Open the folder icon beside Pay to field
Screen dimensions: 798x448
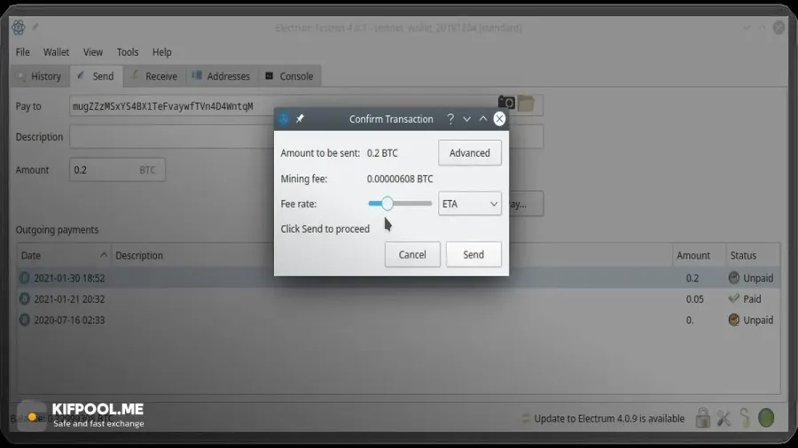[x=526, y=103]
